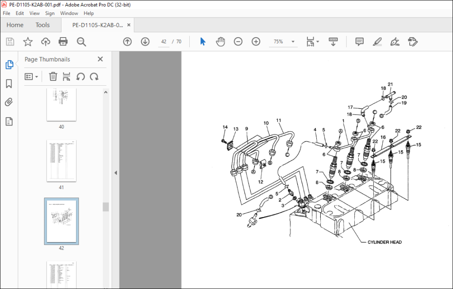Add a sticky note comment
Viewport: 453px width, 289px height.
tap(359, 42)
